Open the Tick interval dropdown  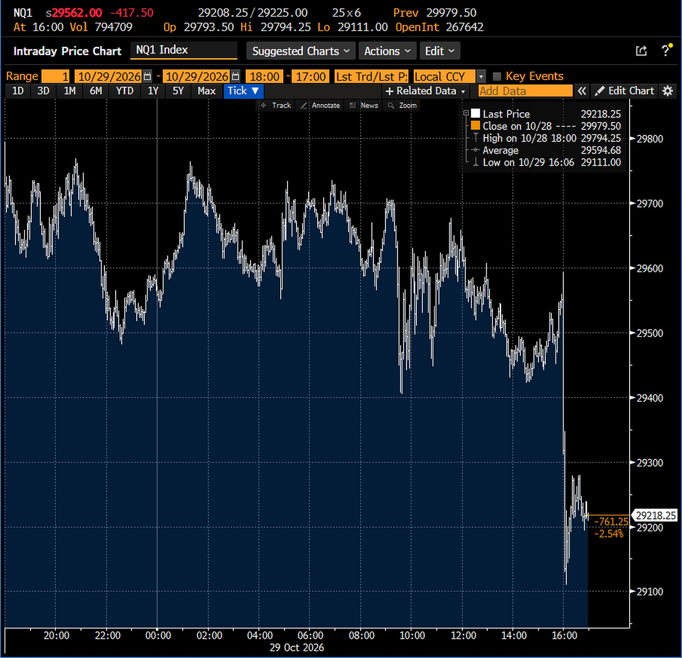244,91
